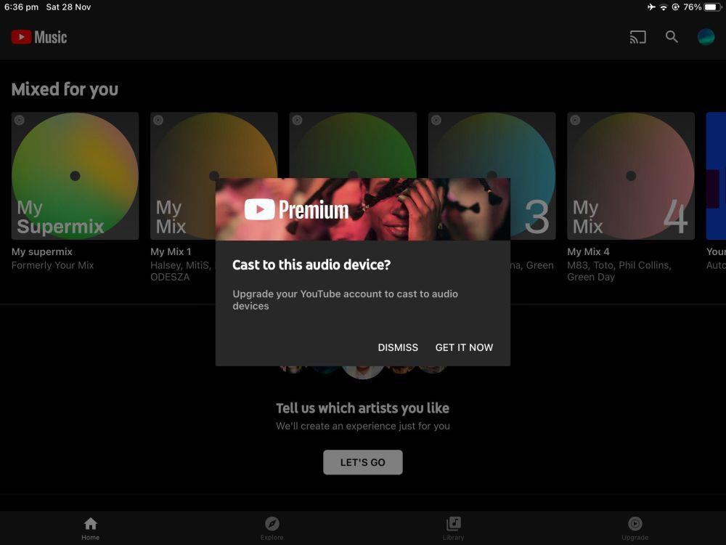726x545 pixels.
Task: Open the Cast devices icon
Action: 637,37
